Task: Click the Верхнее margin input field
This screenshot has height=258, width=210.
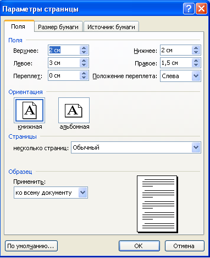Action: click(64, 50)
